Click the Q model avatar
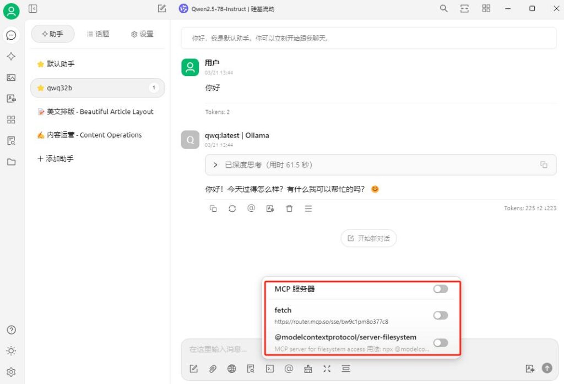The width and height of the screenshot is (564, 384). pyautogui.click(x=190, y=140)
